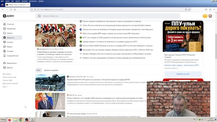Open the Pocket icon in the browser toolbar
Image resolution: width=217 pixels, height=122 pixels.
pyautogui.click(x=206, y=9)
